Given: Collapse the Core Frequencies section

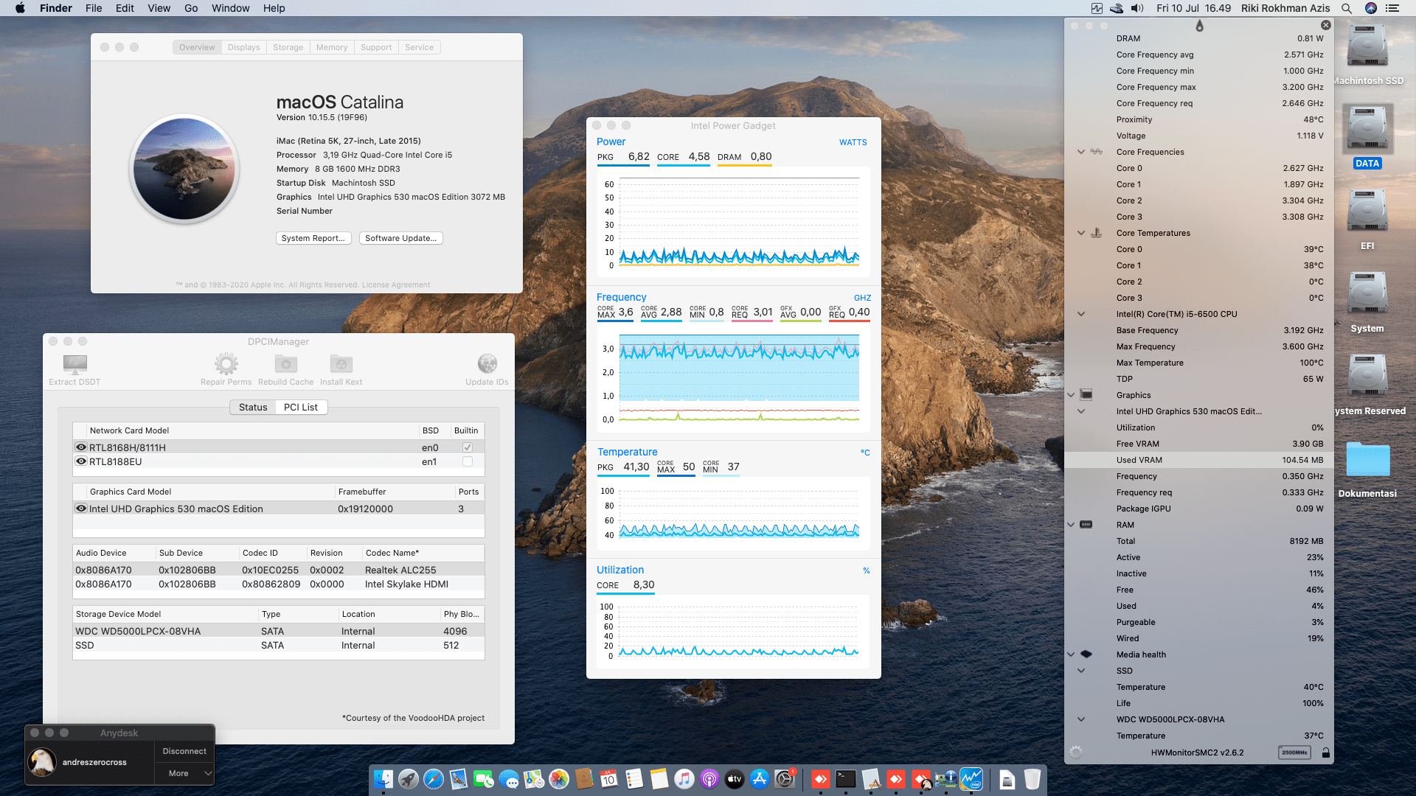Looking at the screenshot, I should point(1081,152).
